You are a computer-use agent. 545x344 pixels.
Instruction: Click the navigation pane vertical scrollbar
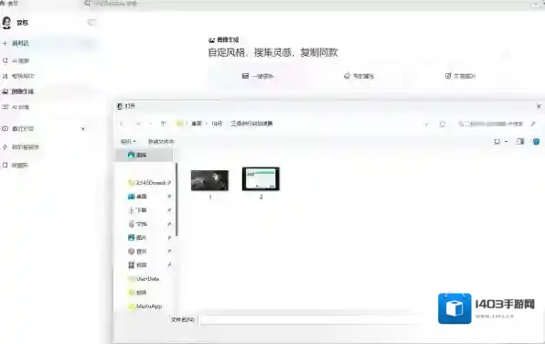pos(176,199)
